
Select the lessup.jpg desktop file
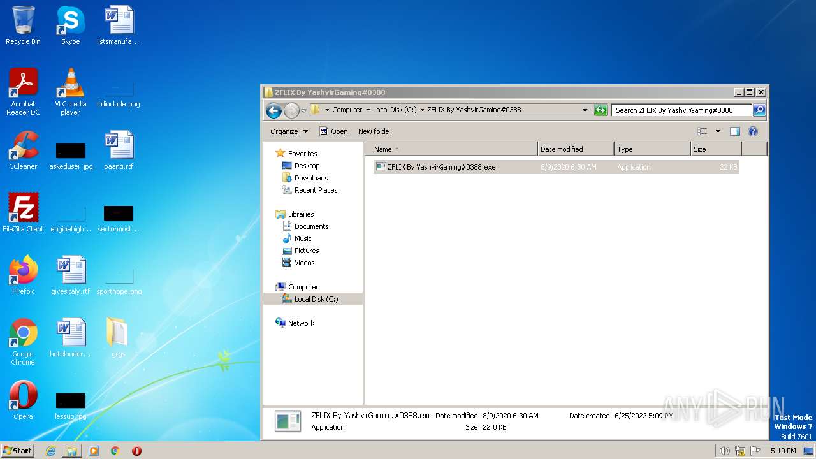coord(70,405)
